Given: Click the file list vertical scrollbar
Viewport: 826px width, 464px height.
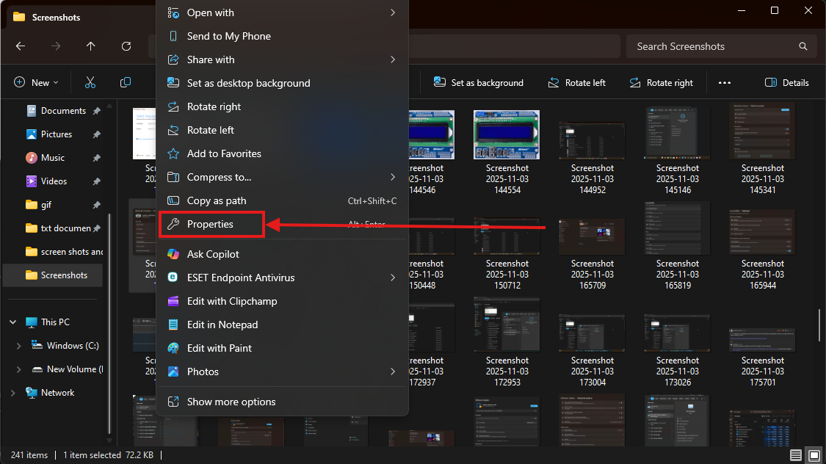Looking at the screenshot, I should point(819,325).
